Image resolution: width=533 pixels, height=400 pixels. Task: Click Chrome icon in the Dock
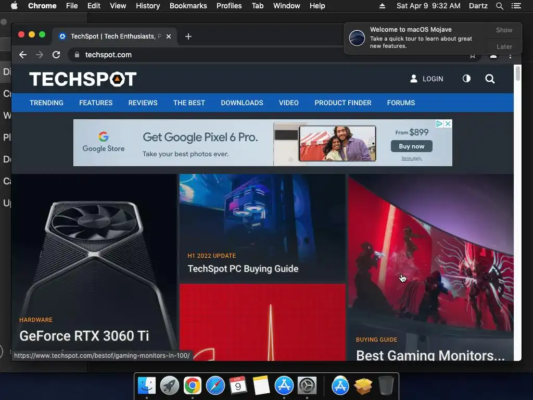click(x=193, y=385)
